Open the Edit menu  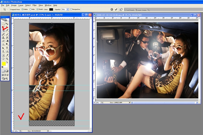(x=8, y=5)
